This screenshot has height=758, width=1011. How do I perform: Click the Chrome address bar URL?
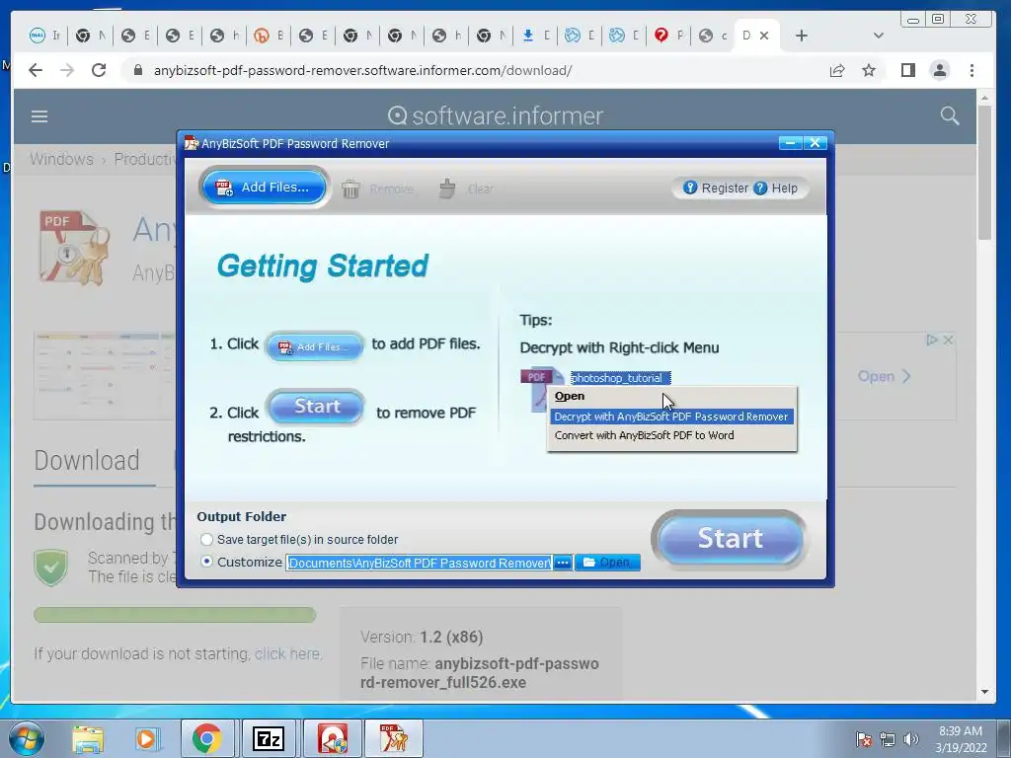pyautogui.click(x=362, y=70)
